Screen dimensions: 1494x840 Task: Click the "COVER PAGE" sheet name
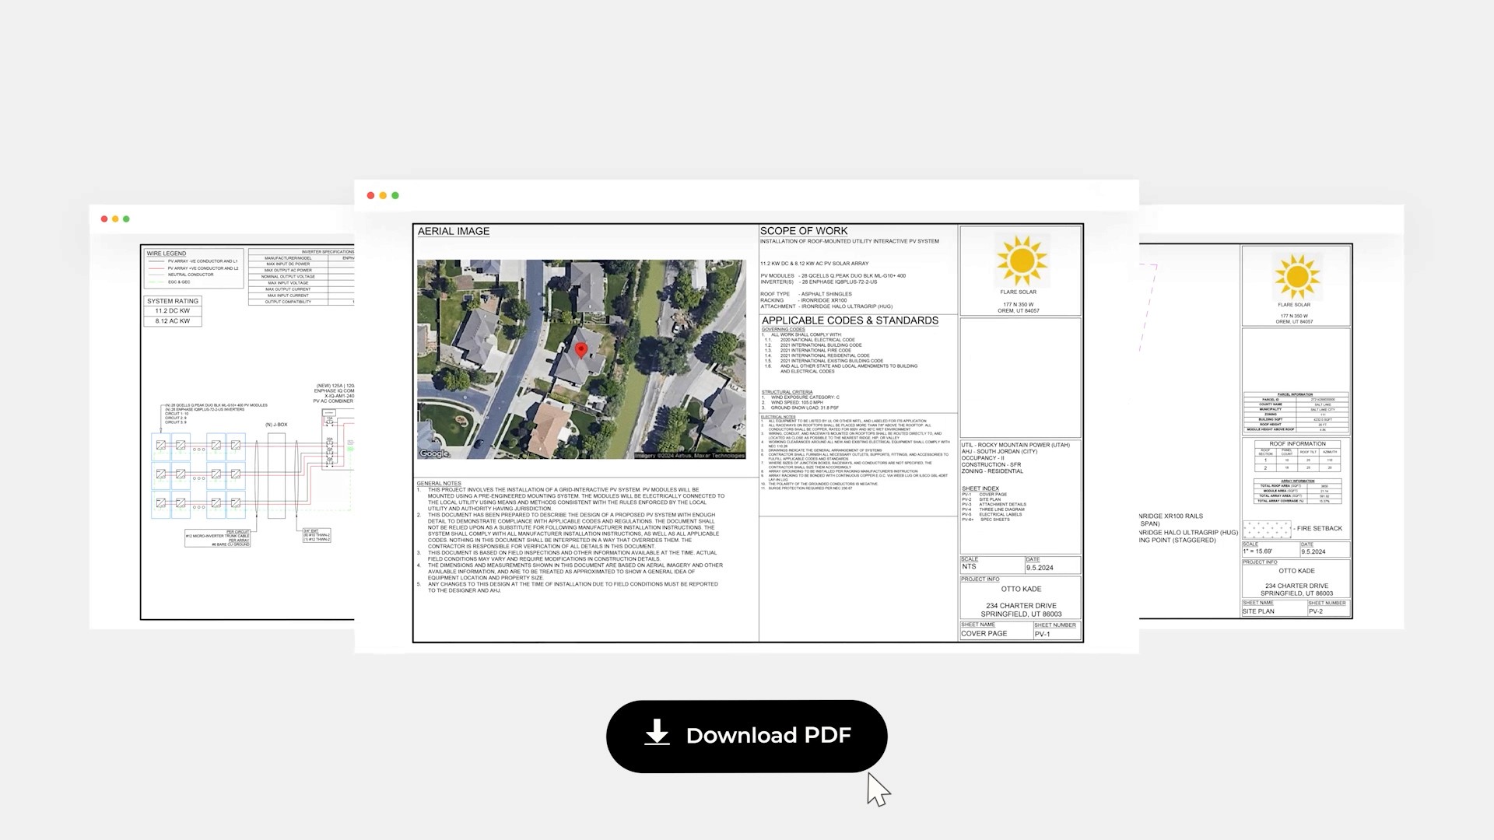click(x=984, y=634)
